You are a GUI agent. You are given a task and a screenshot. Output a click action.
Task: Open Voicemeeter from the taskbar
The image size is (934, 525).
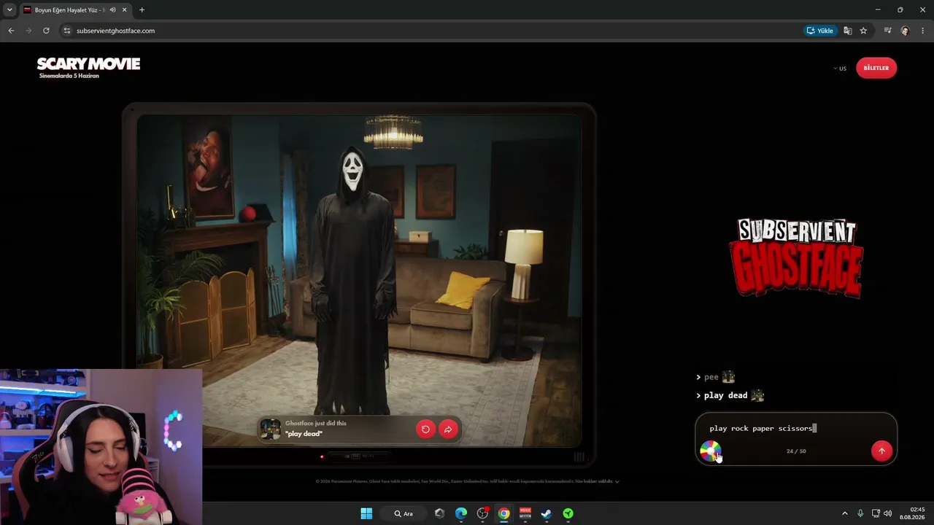click(x=525, y=513)
